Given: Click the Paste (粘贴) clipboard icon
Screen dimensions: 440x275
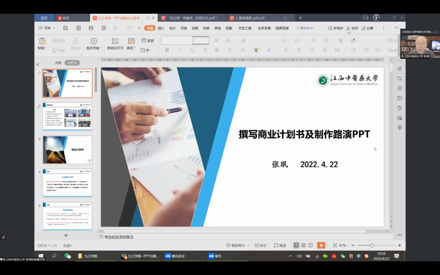Looking at the screenshot, I should coord(42,41).
